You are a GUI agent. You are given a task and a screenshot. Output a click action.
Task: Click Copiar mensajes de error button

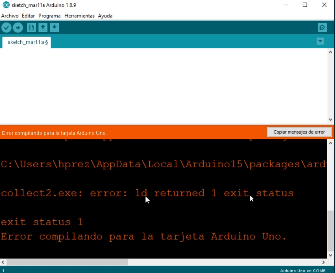299,132
